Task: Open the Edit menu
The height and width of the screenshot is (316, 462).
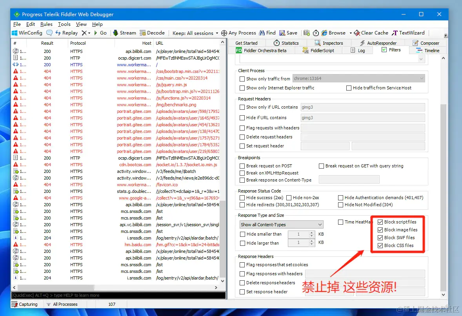Action: coord(30,24)
